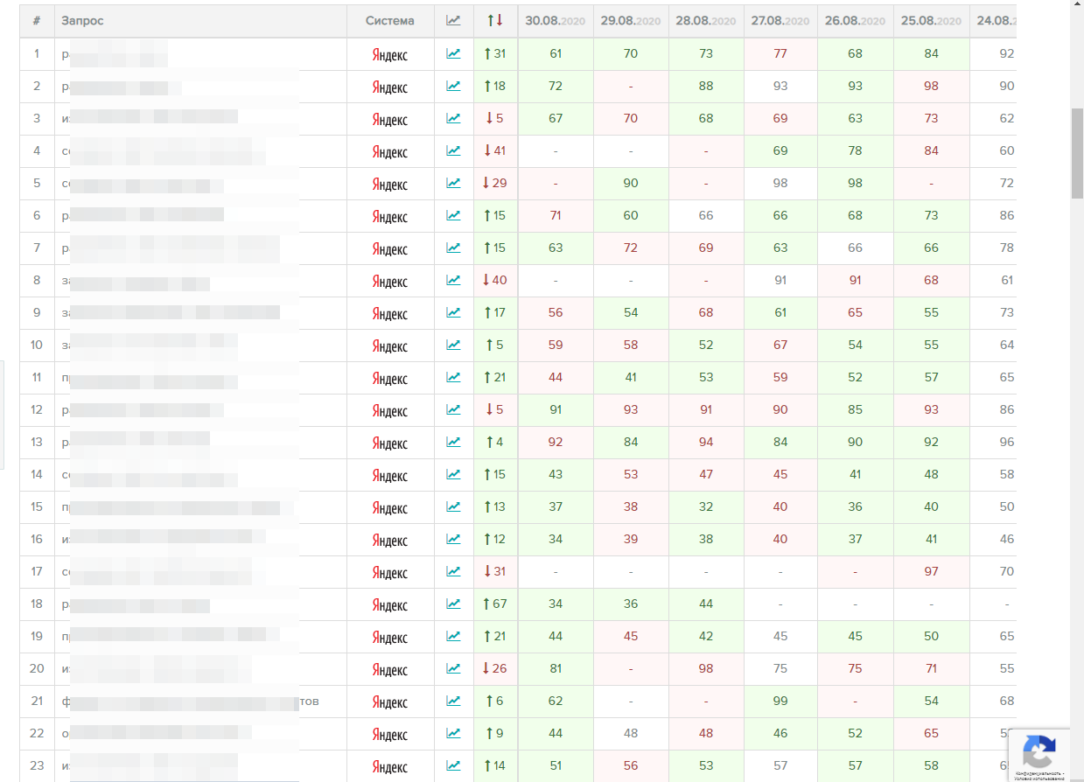Click position 88 in row 2 under 28.08
This screenshot has height=782, width=1084.
pos(706,86)
